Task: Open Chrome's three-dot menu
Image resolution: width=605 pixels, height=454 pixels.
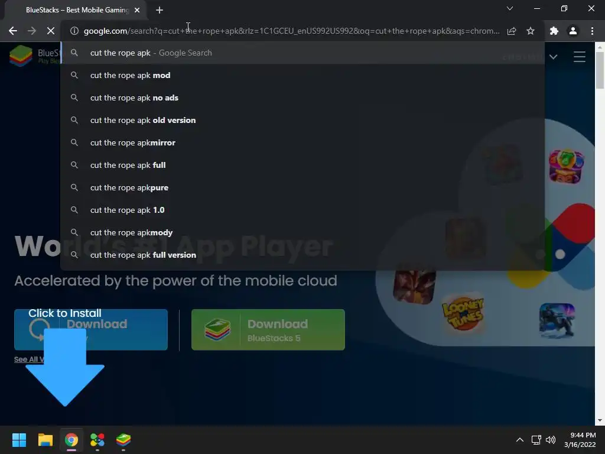Action: pos(592,31)
